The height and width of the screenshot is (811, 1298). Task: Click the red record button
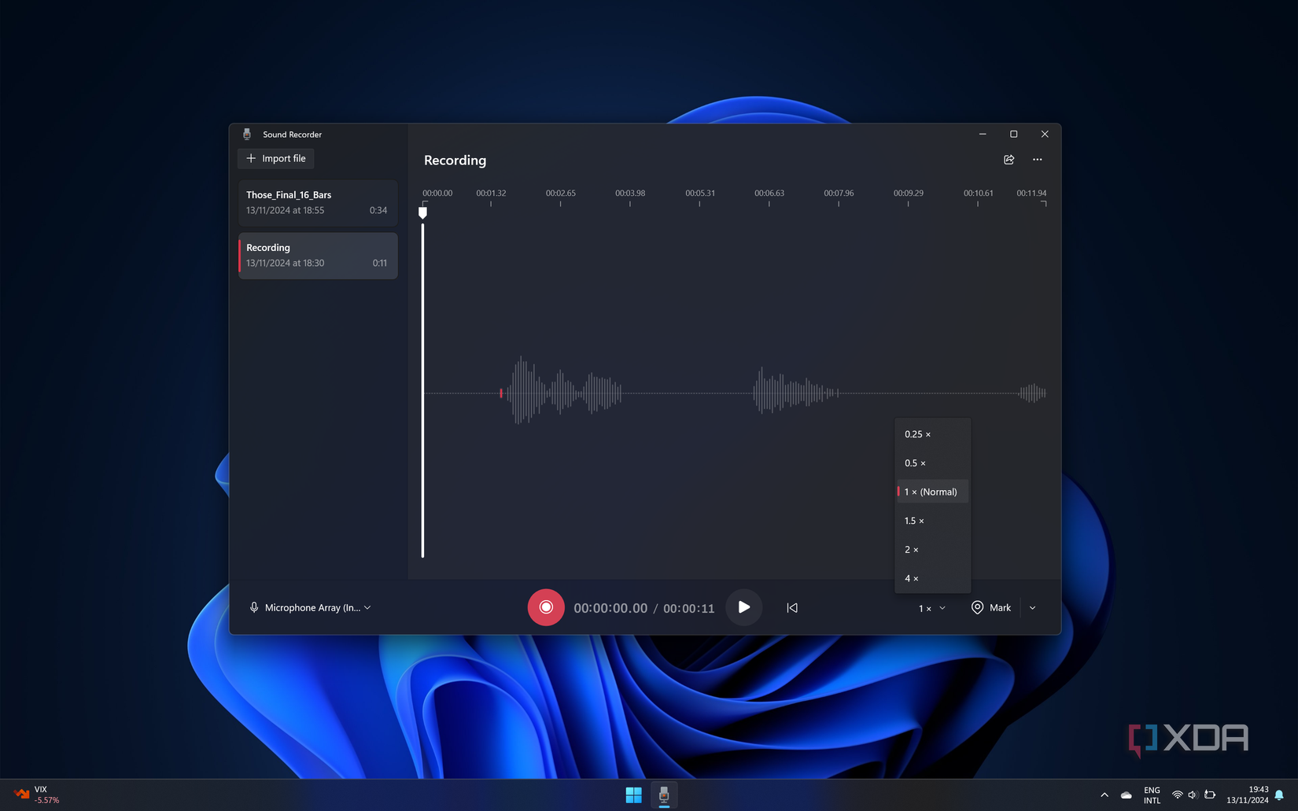click(545, 607)
